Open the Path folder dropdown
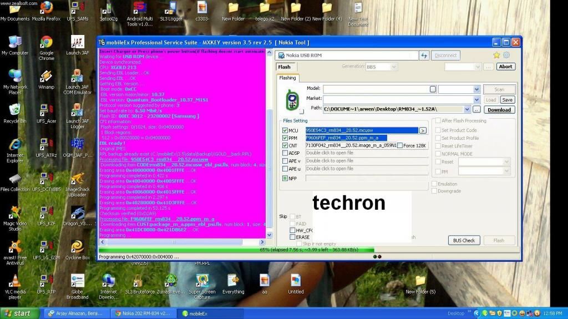This screenshot has height=319, width=568. tap(467, 109)
